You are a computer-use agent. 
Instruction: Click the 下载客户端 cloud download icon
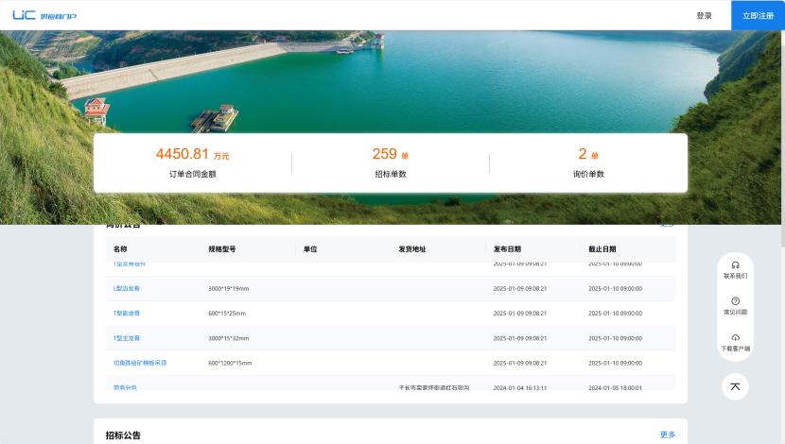click(x=735, y=337)
